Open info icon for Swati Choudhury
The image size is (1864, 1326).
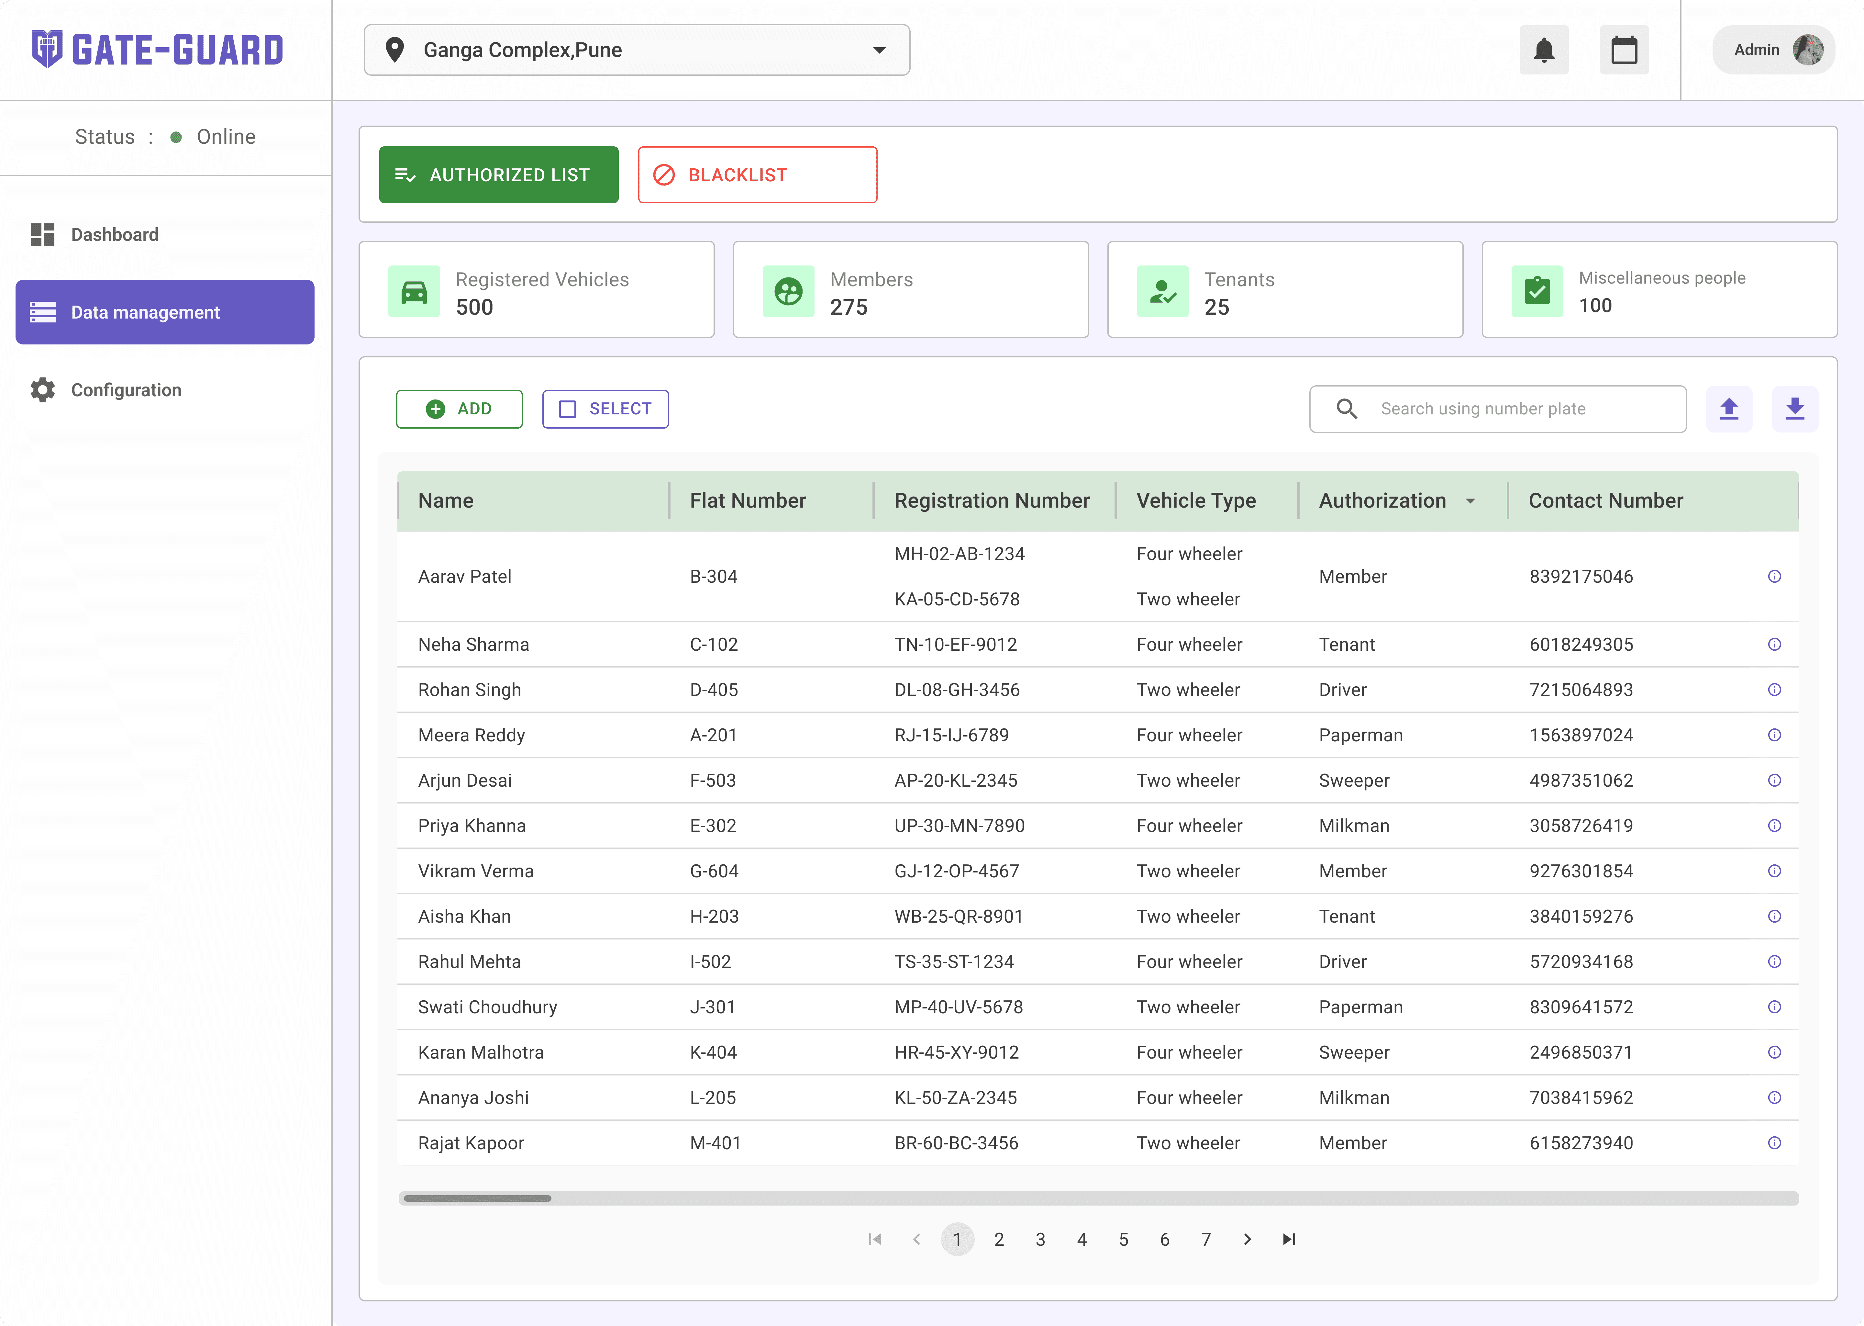(1774, 1007)
